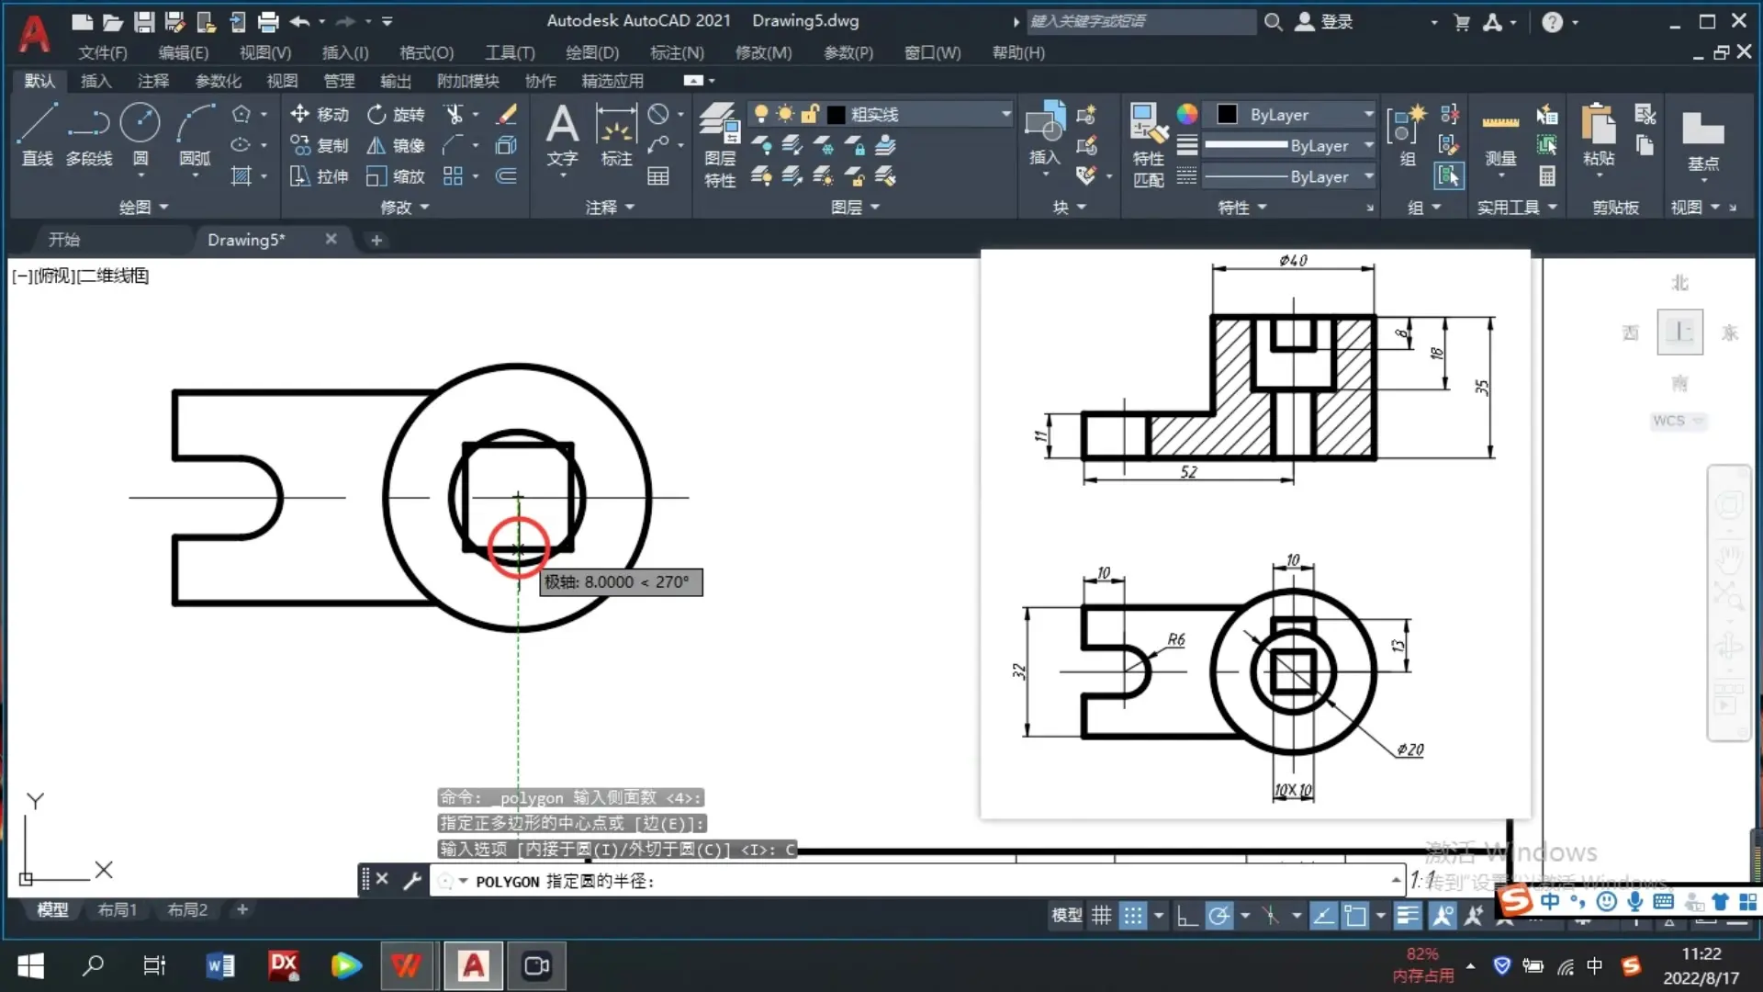Switch to the 布局1 layout tab

coord(117,909)
